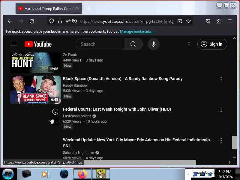This screenshot has width=240, height=180.
Task: Launch Firefox from the taskbar
Action: 82,174
